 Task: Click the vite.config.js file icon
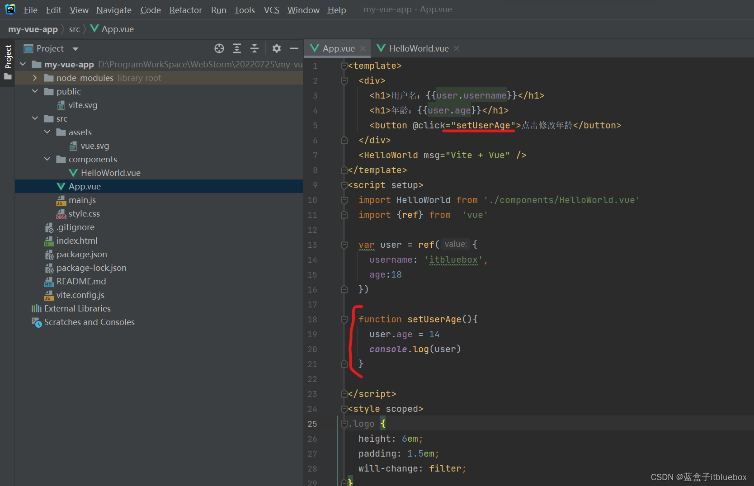(x=49, y=295)
